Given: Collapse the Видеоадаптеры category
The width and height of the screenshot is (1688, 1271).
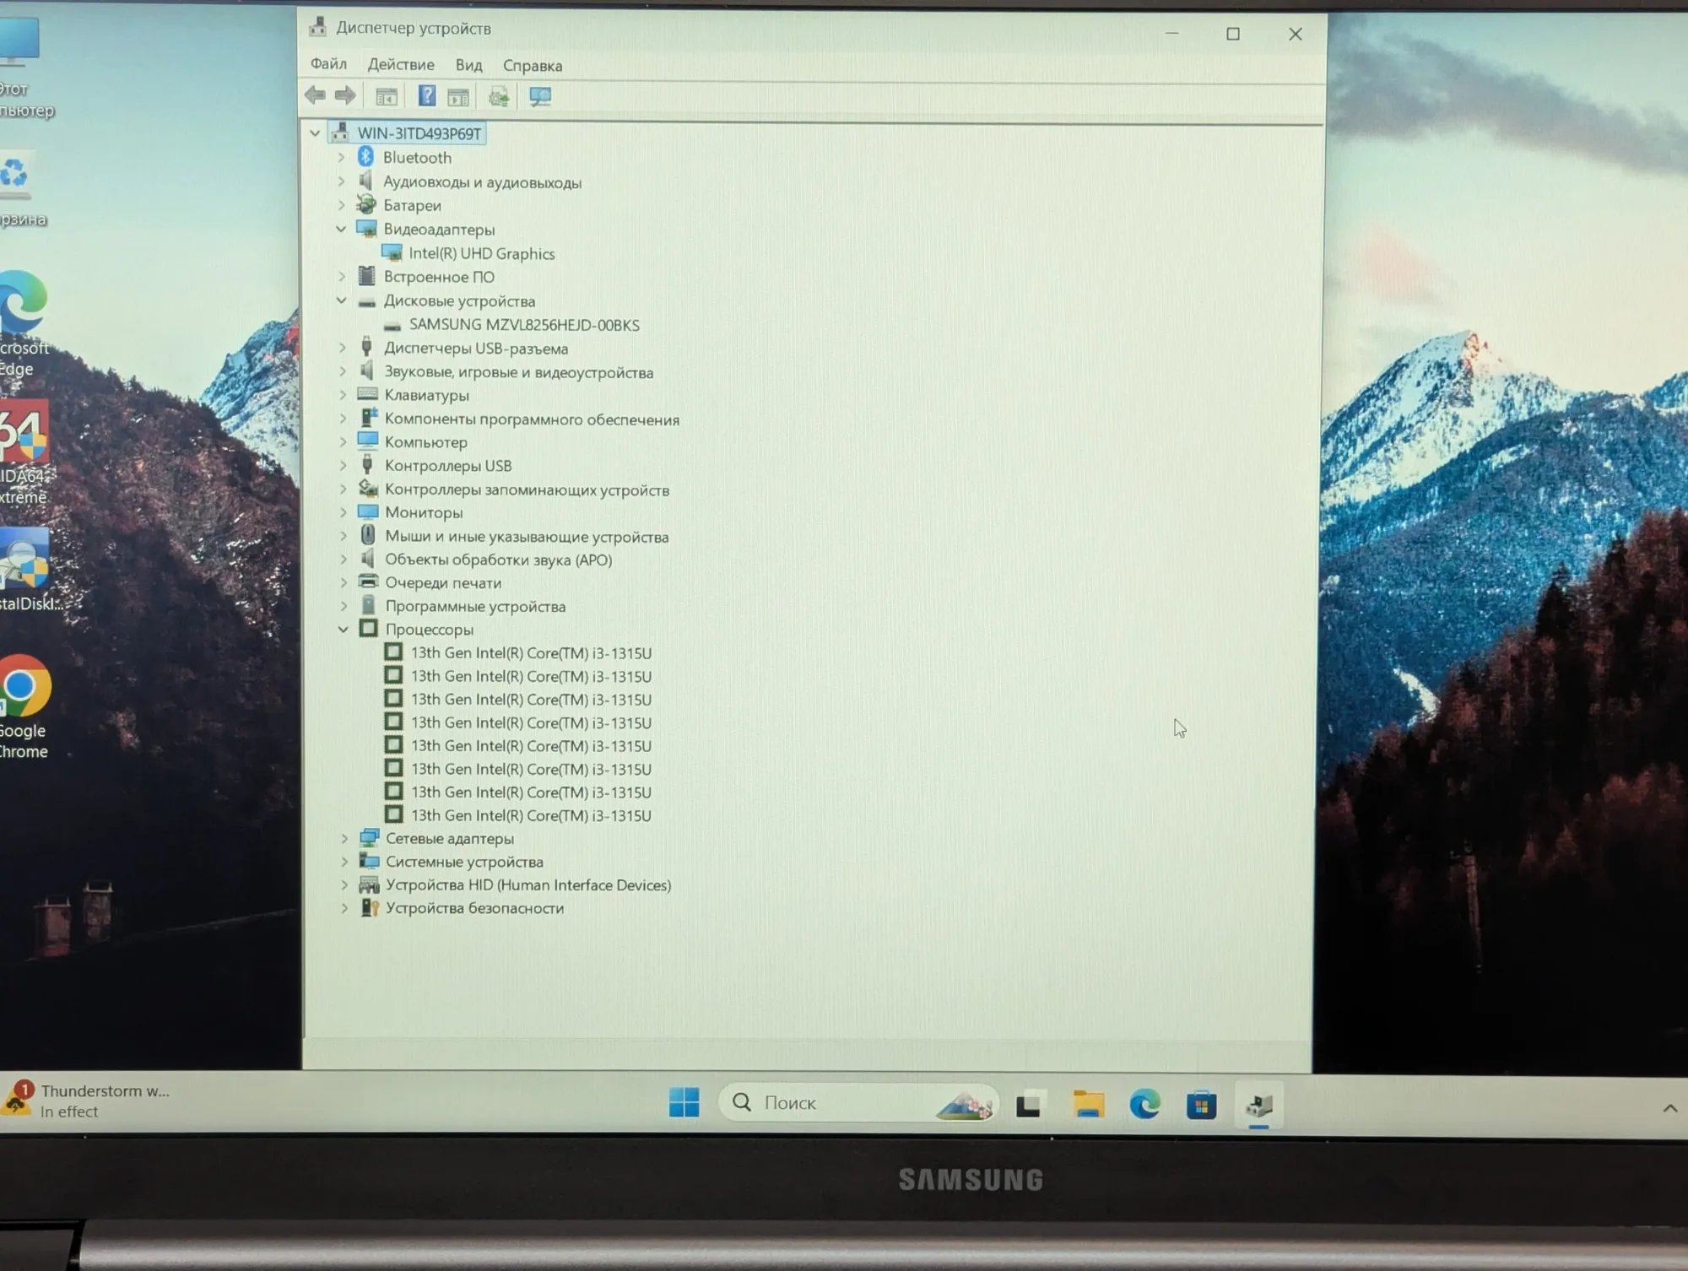Looking at the screenshot, I should point(341,229).
